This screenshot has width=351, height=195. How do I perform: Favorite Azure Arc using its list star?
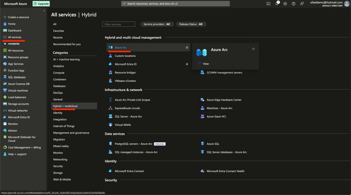pyautogui.click(x=187, y=47)
